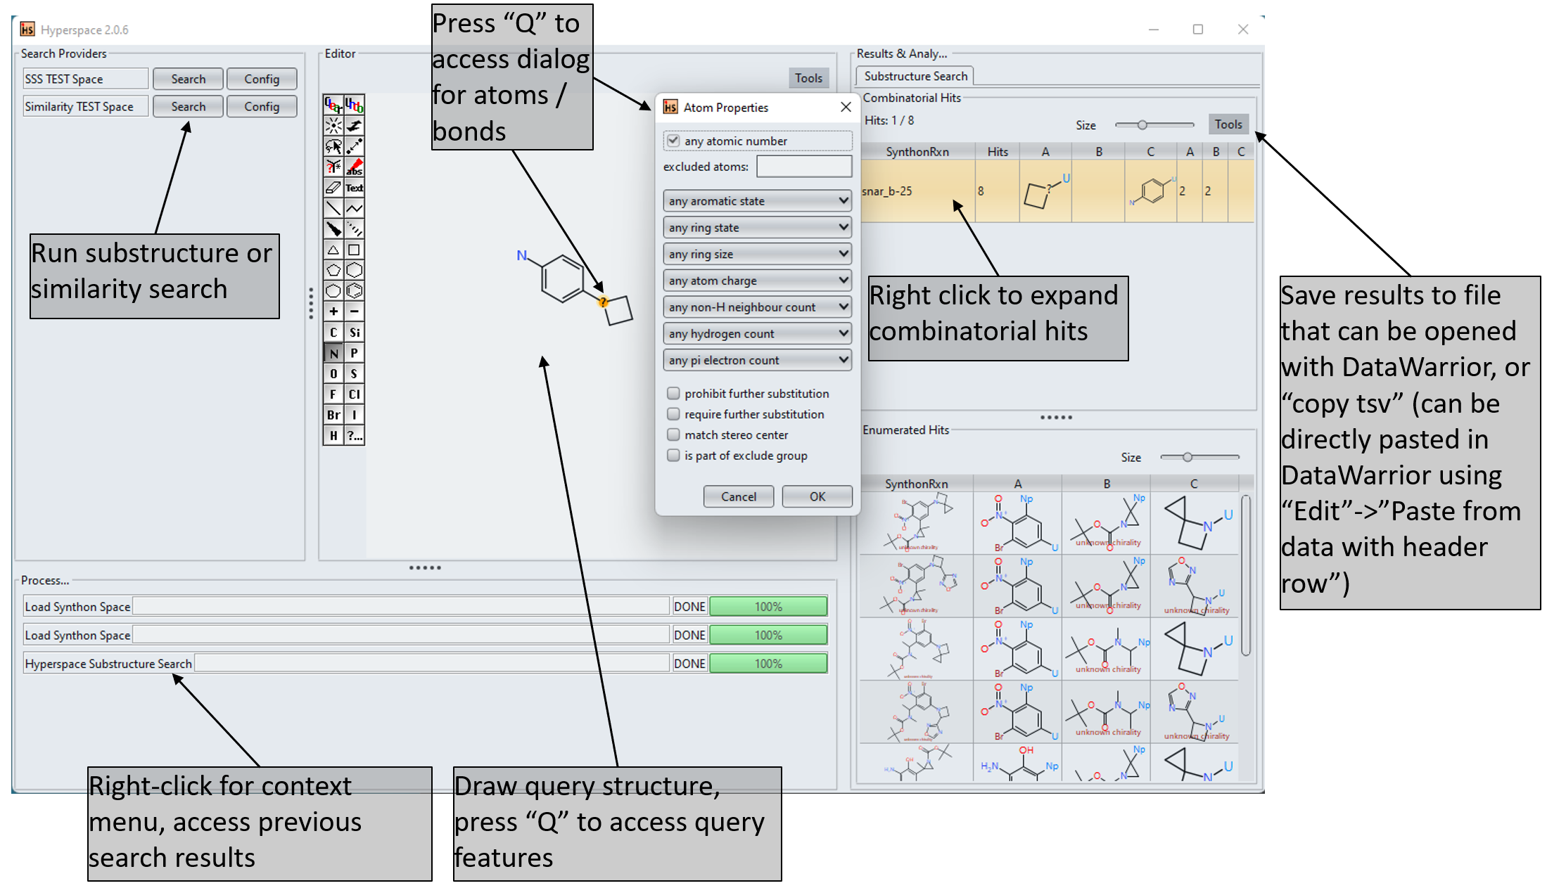Select the Eraser tool in editor toolbar
1547x888 pixels.
pyautogui.click(x=333, y=188)
